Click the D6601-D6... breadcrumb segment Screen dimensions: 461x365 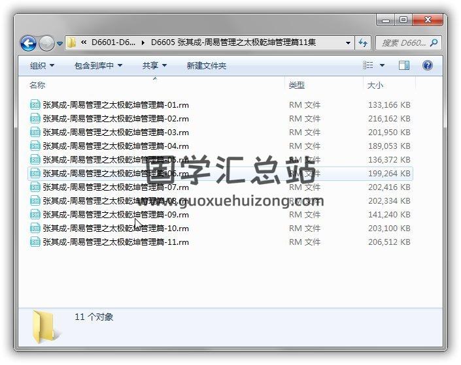click(x=113, y=42)
